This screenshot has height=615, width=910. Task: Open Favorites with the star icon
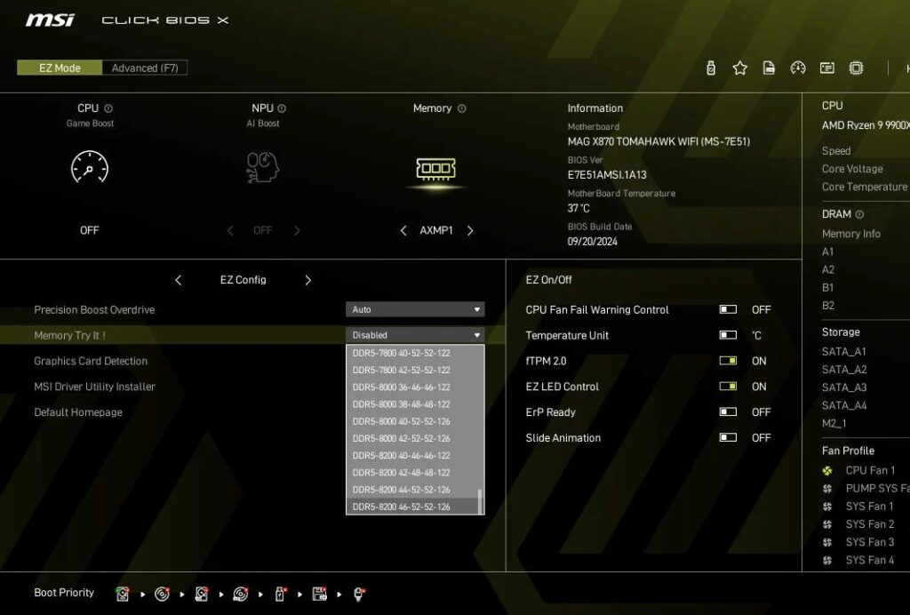[740, 68]
